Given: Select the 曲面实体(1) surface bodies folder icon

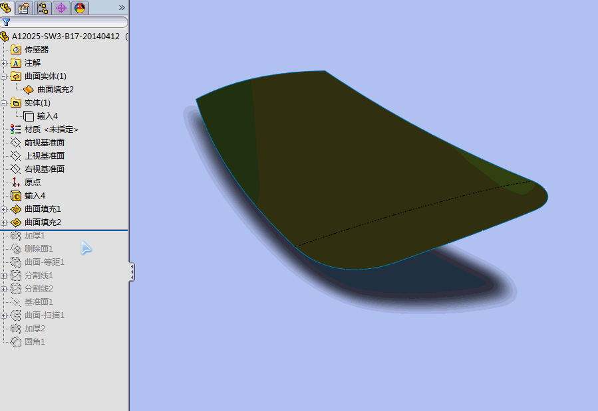Looking at the screenshot, I should (x=16, y=76).
